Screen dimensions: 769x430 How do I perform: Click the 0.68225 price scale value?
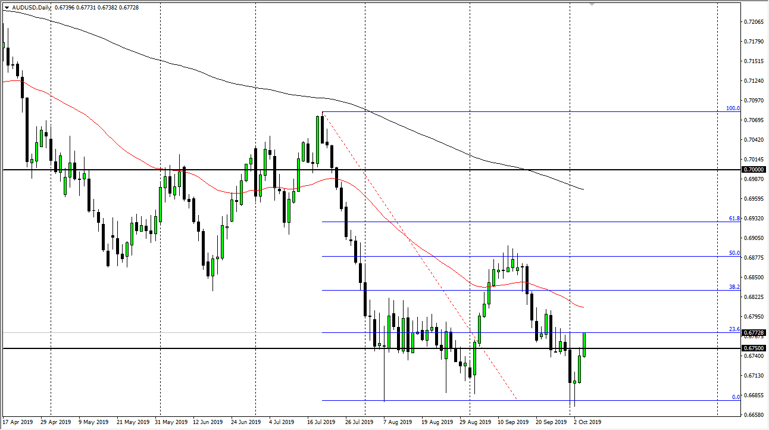(754, 297)
